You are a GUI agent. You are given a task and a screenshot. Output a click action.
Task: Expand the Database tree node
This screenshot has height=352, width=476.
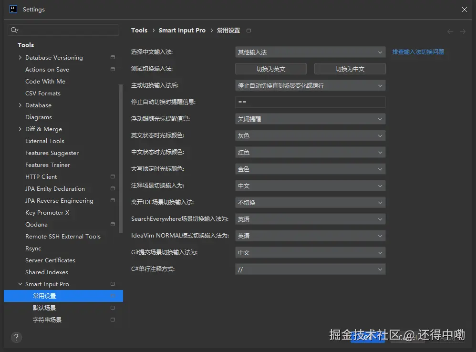tap(19, 105)
